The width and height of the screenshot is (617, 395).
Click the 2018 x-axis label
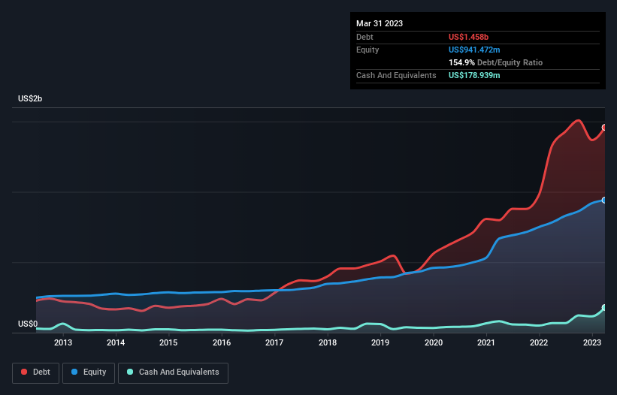pos(328,342)
